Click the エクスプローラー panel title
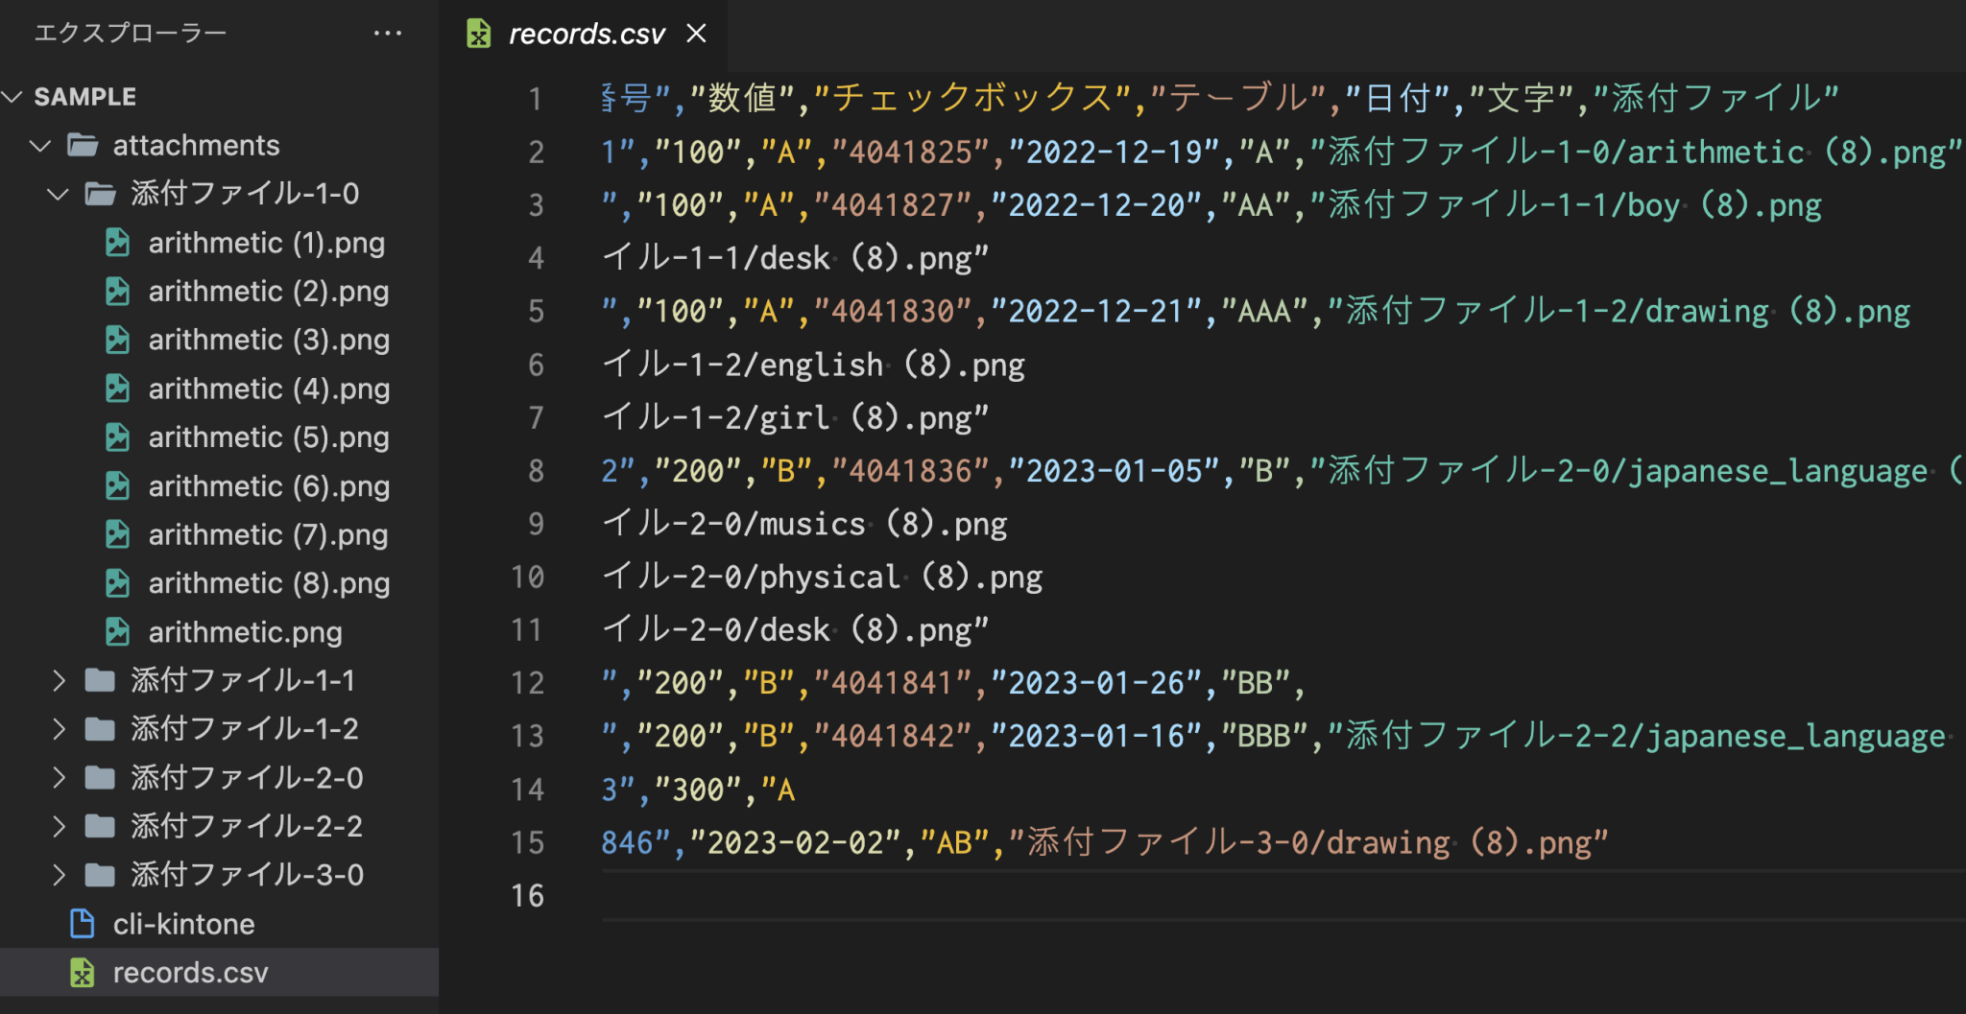Screen dimensions: 1966x1014 click(130, 32)
